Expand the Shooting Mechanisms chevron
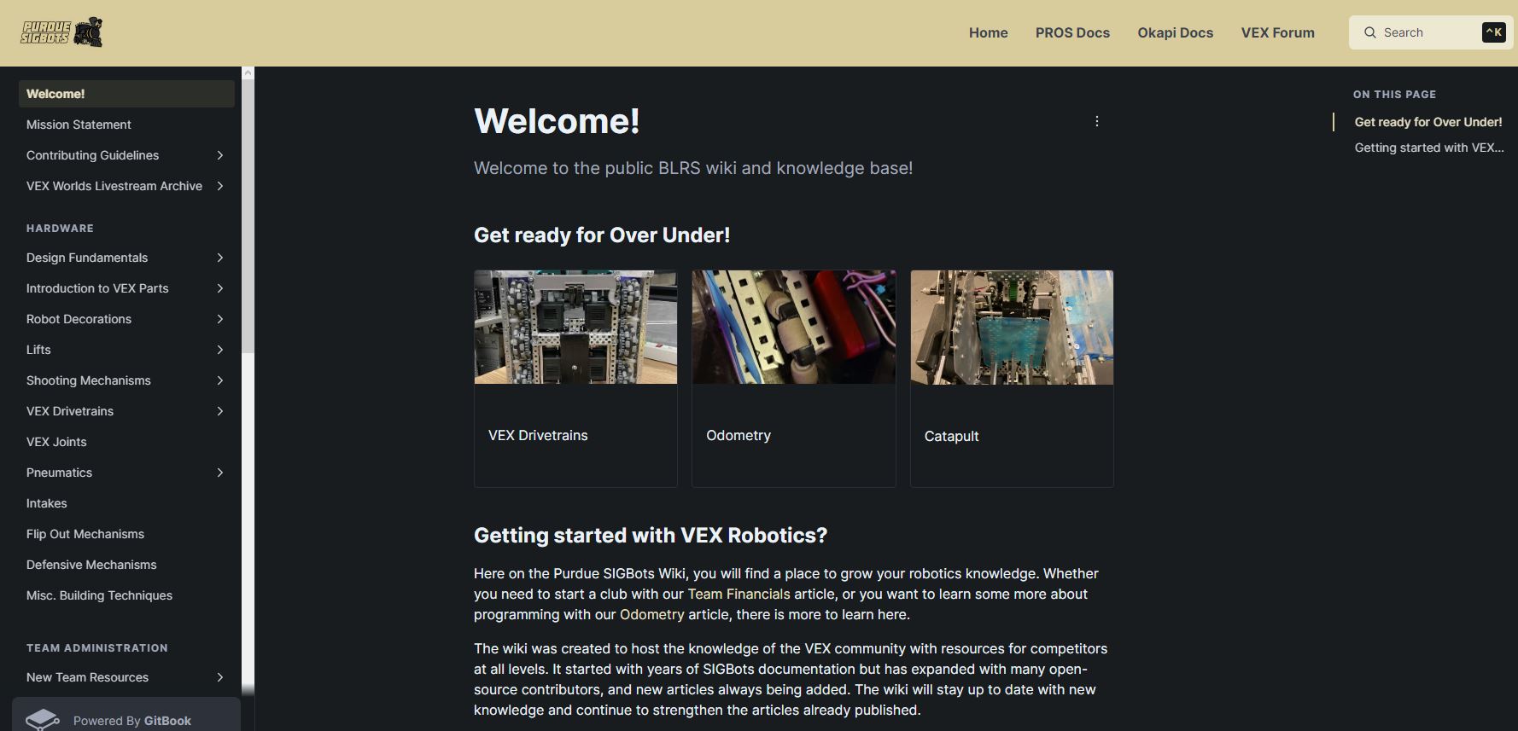 pos(220,380)
